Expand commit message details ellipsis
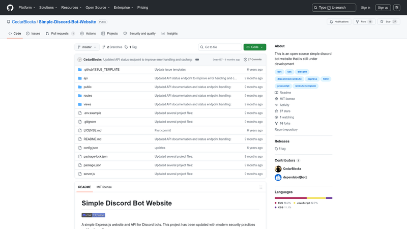 pos(197,60)
